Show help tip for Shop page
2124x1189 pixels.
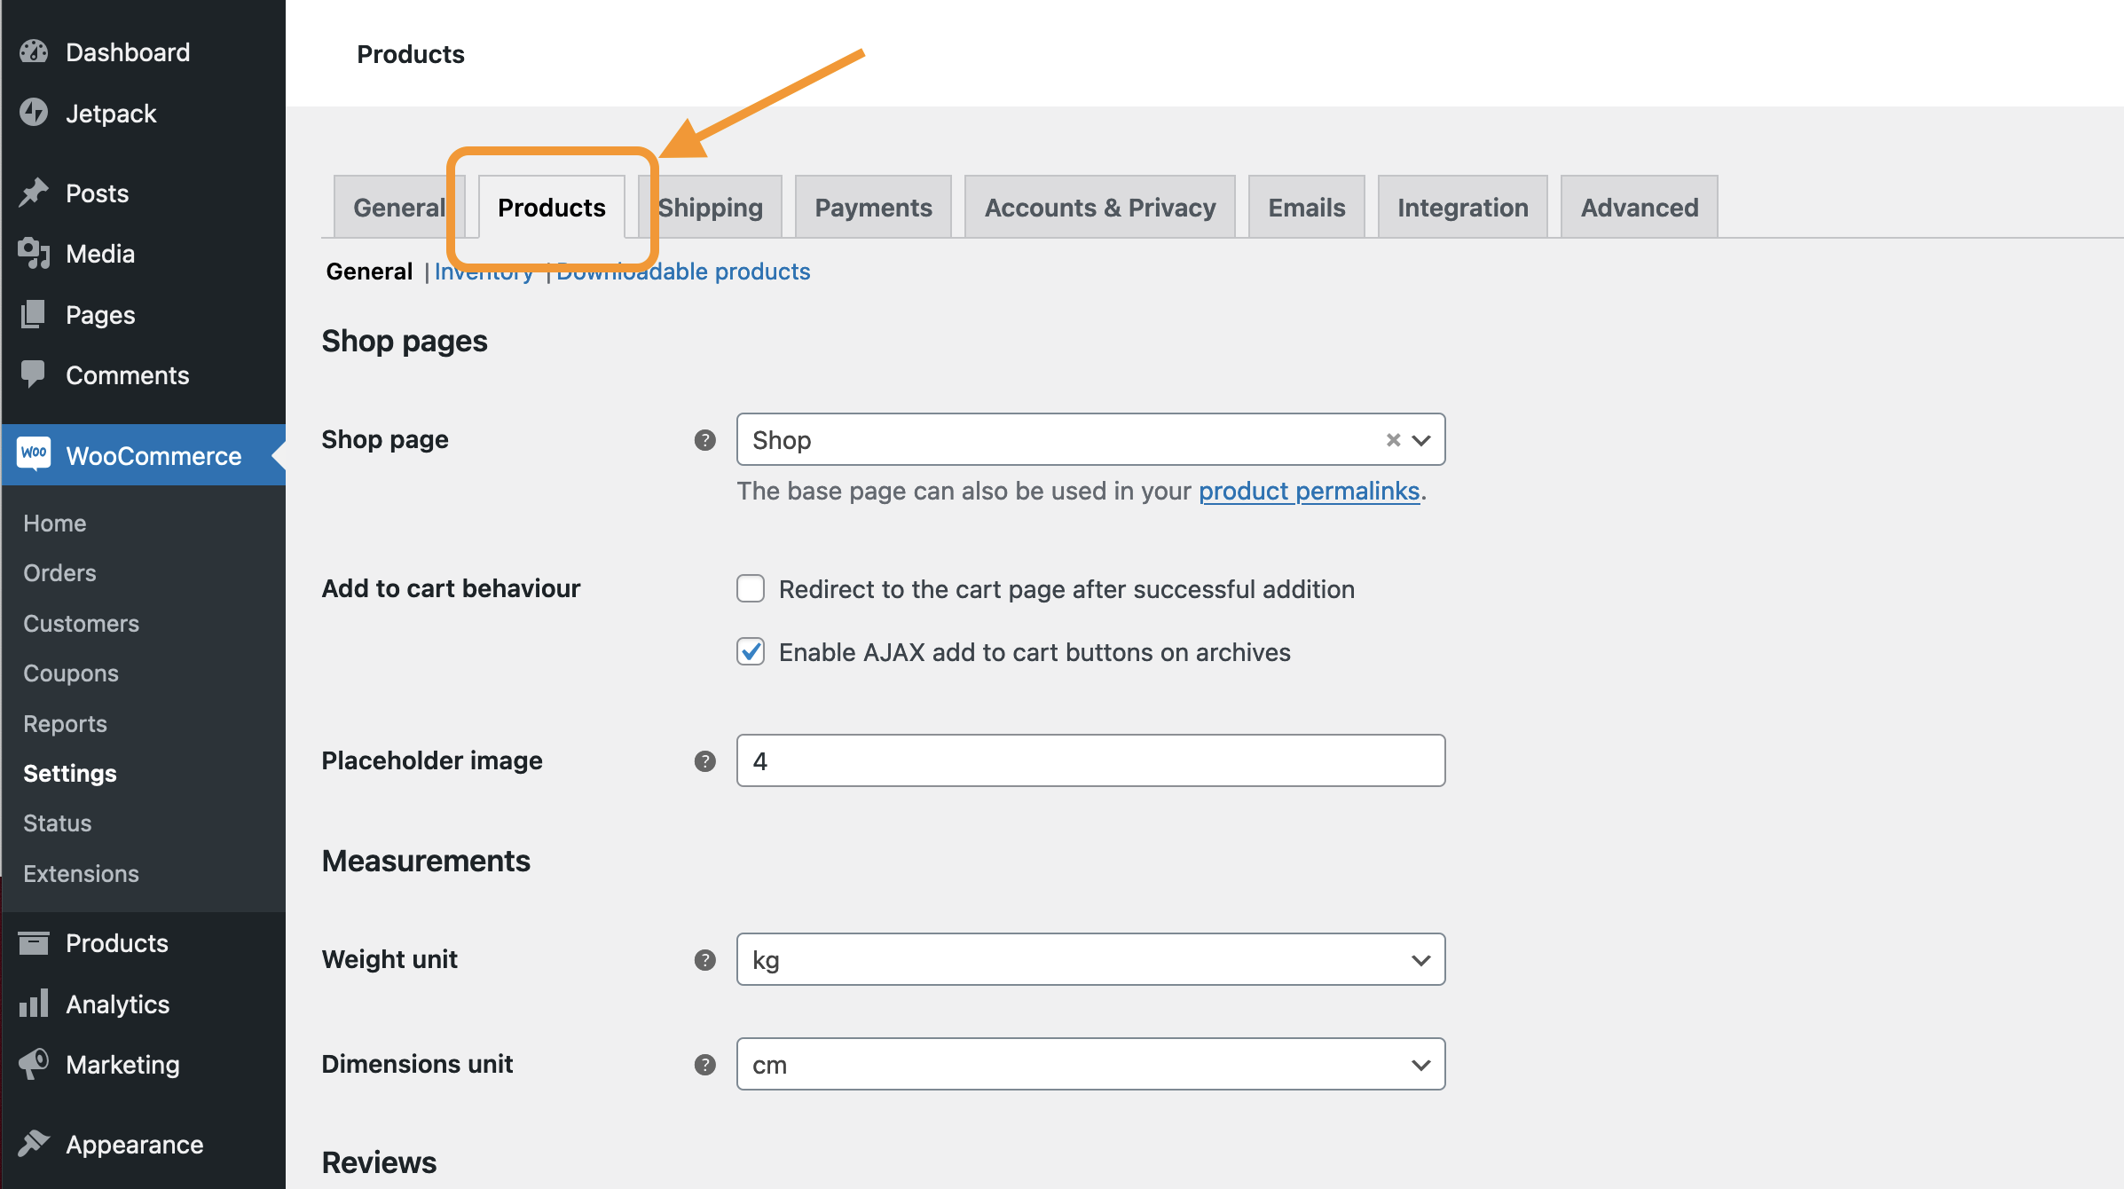pyautogui.click(x=705, y=439)
